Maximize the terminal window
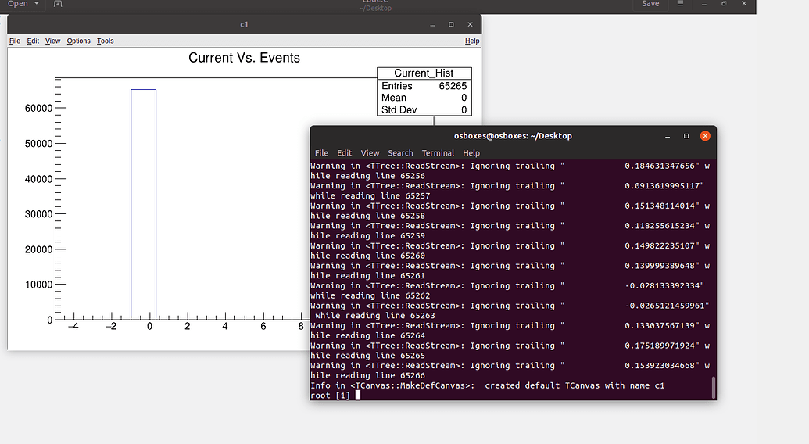809x444 pixels. 686,135
